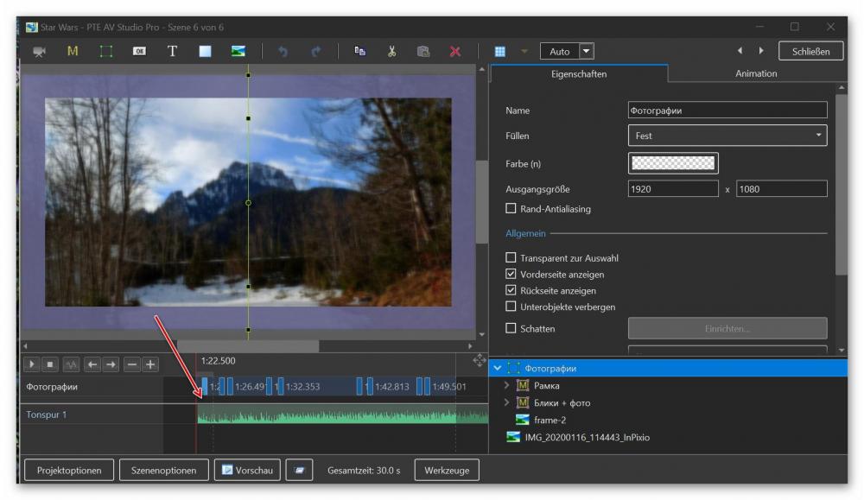Edit the Name field Фотографии

[x=727, y=111]
